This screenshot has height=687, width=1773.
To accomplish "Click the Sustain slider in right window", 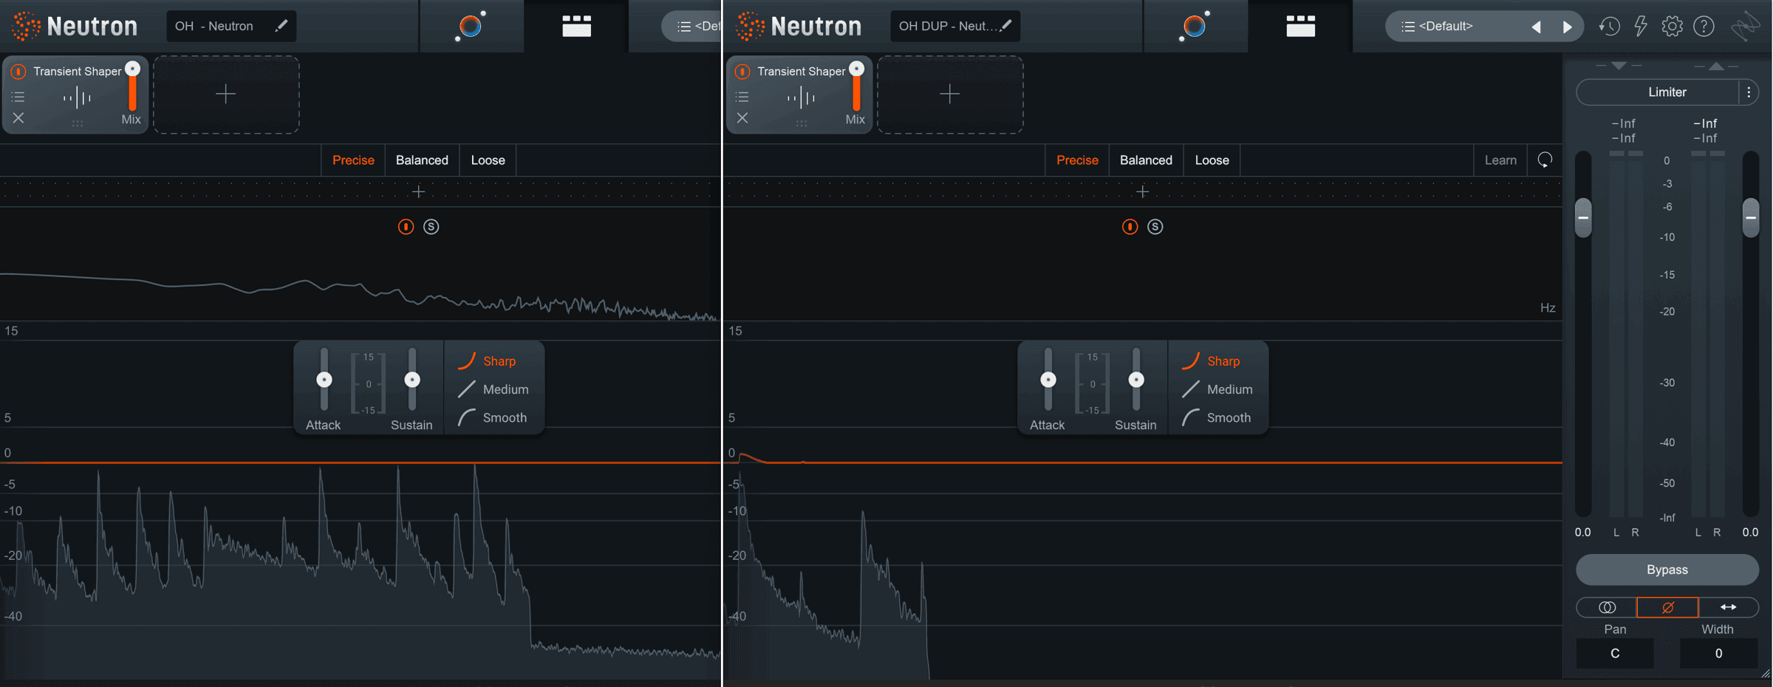I will click(1136, 380).
